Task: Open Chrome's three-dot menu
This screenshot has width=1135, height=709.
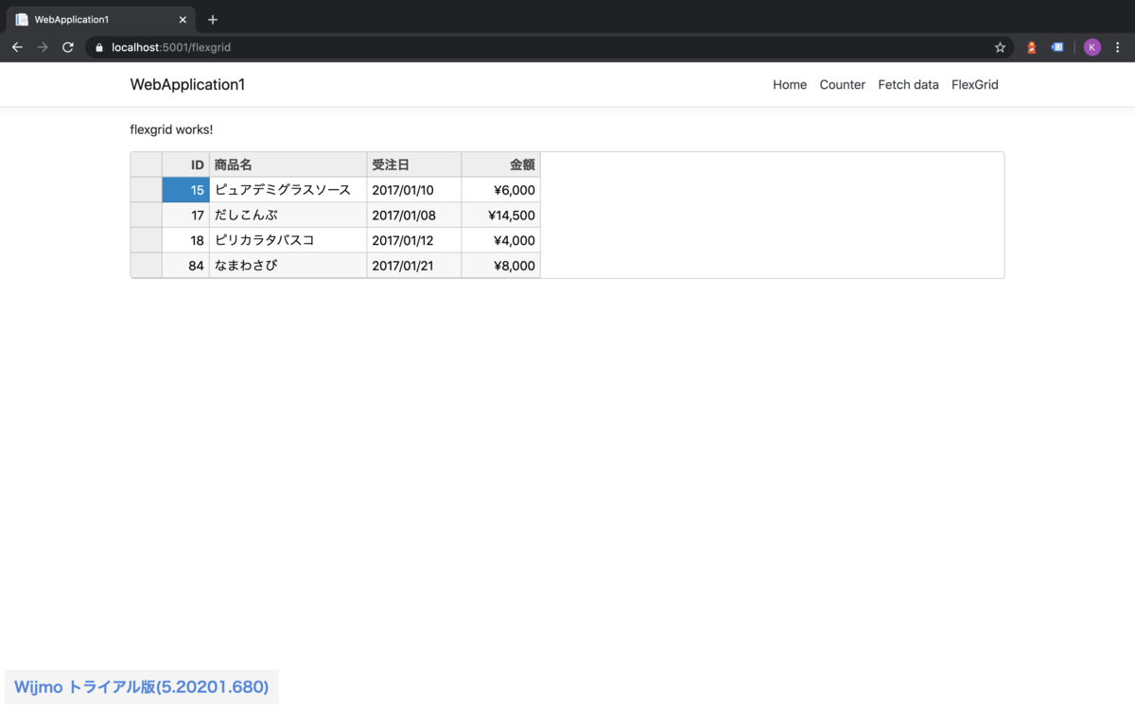Action: coord(1118,47)
